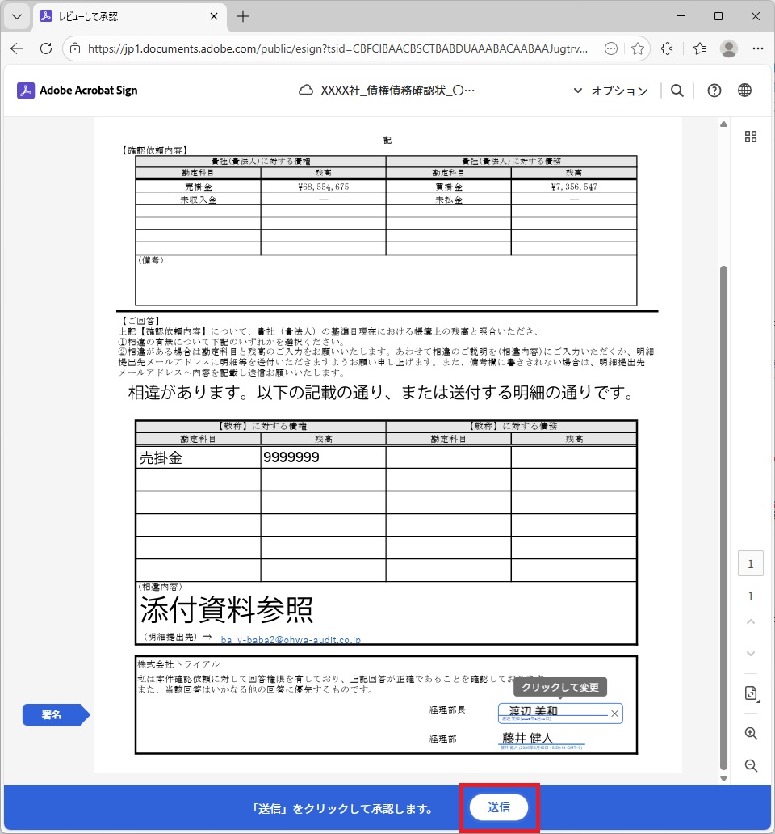The width and height of the screenshot is (775, 834).
Task: Open browser extensions puzzle icon
Action: pos(667,48)
